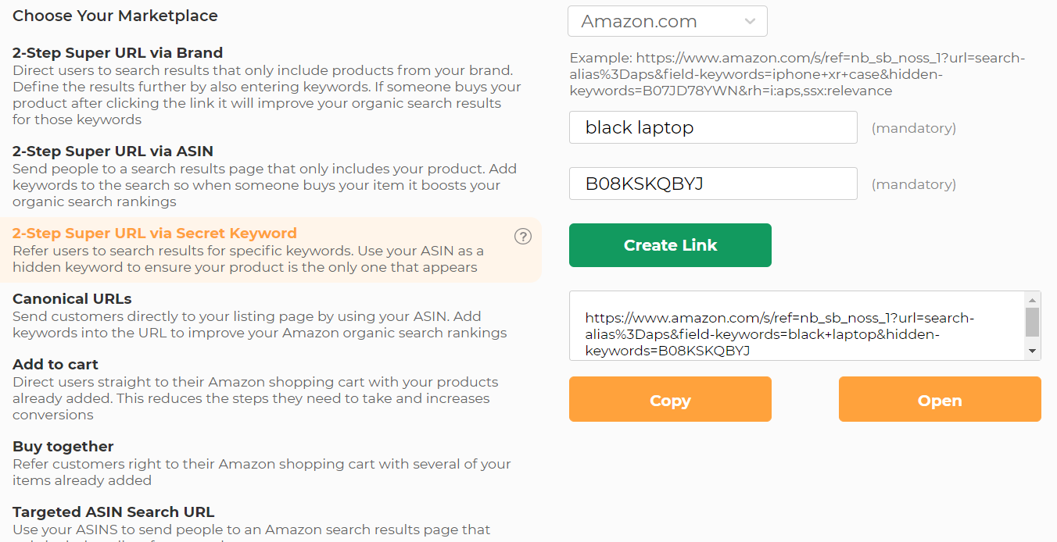This screenshot has height=542, width=1057.
Task: Select the 'Buy together' option
Action: tap(63, 446)
